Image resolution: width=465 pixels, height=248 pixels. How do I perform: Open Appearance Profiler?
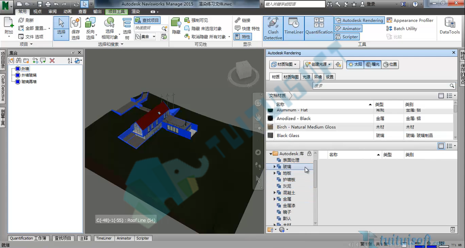click(410, 20)
